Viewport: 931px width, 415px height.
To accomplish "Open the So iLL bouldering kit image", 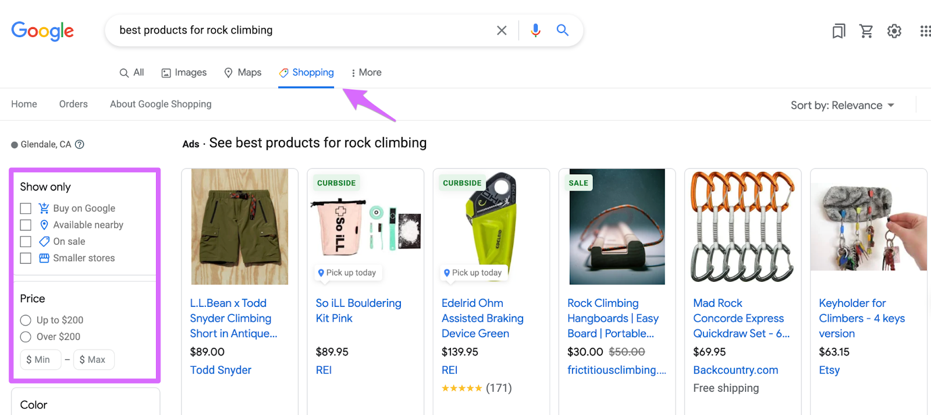I will (x=365, y=227).
